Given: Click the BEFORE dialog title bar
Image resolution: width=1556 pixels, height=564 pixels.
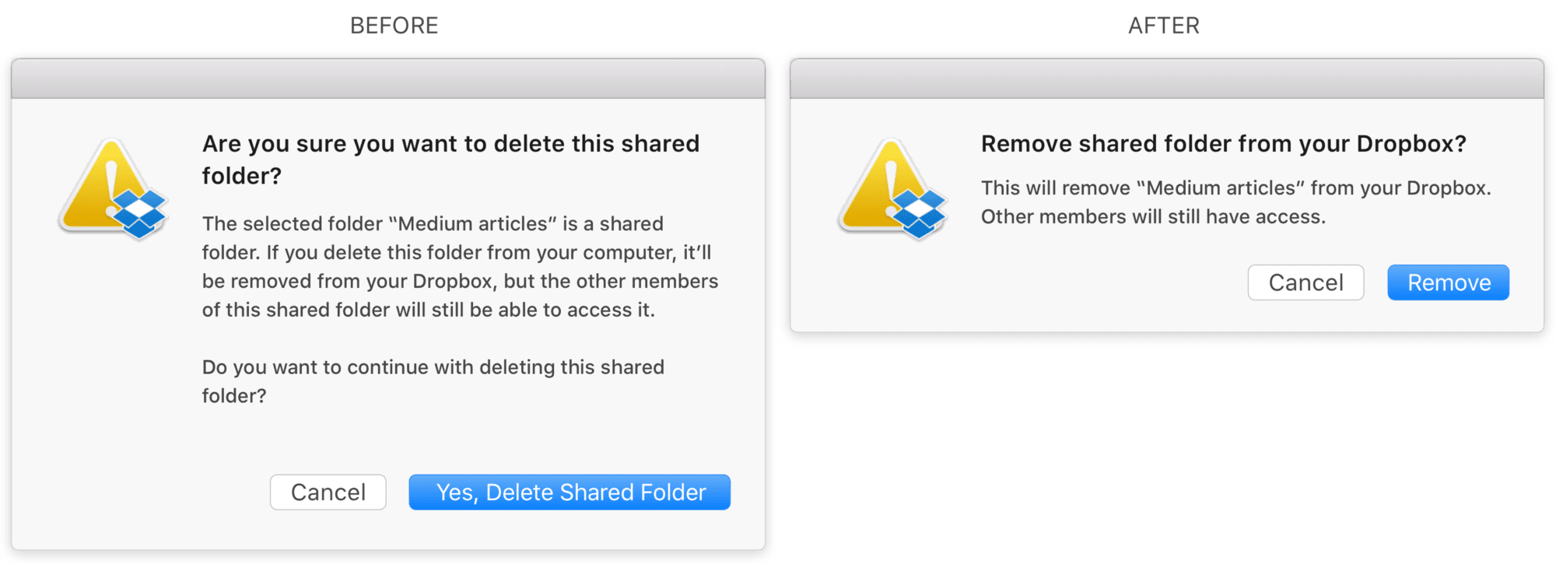Looking at the screenshot, I should click(x=388, y=79).
